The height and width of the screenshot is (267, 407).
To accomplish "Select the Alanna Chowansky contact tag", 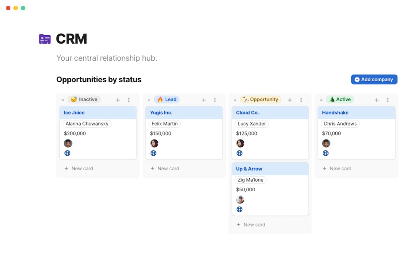I will tap(87, 124).
